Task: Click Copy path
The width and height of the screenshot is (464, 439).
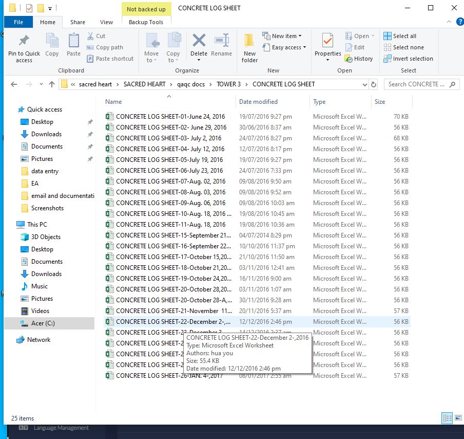Action: (x=105, y=47)
